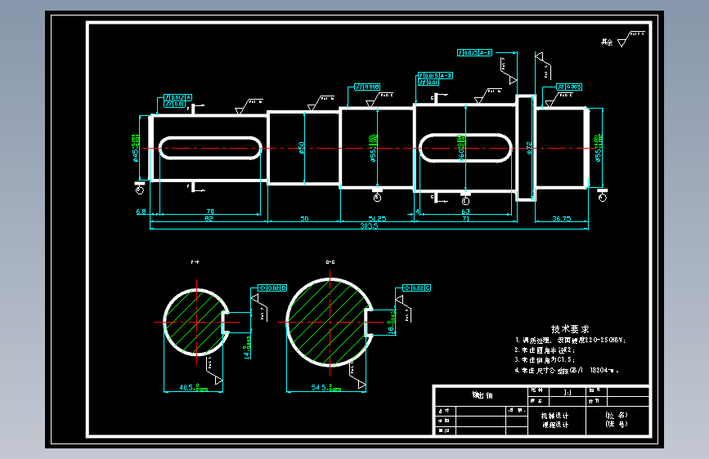
Task: Click the 50 length dimension below the shaft
Action: point(304,219)
